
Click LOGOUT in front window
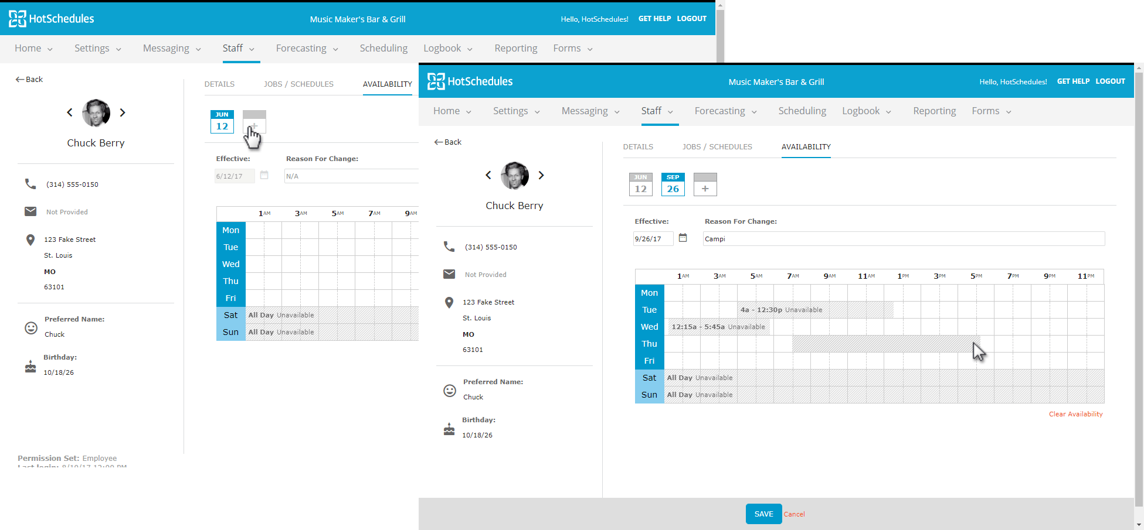1110,81
